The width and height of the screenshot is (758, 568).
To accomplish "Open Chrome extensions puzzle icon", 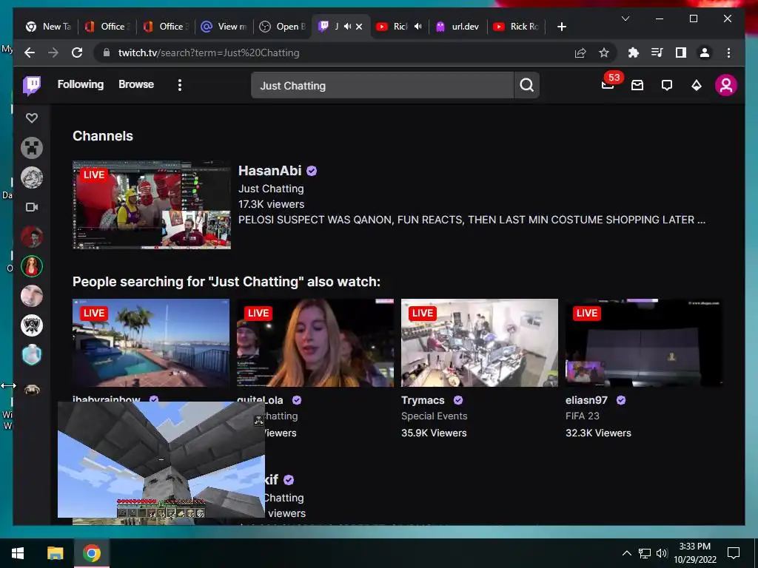I will pos(634,53).
